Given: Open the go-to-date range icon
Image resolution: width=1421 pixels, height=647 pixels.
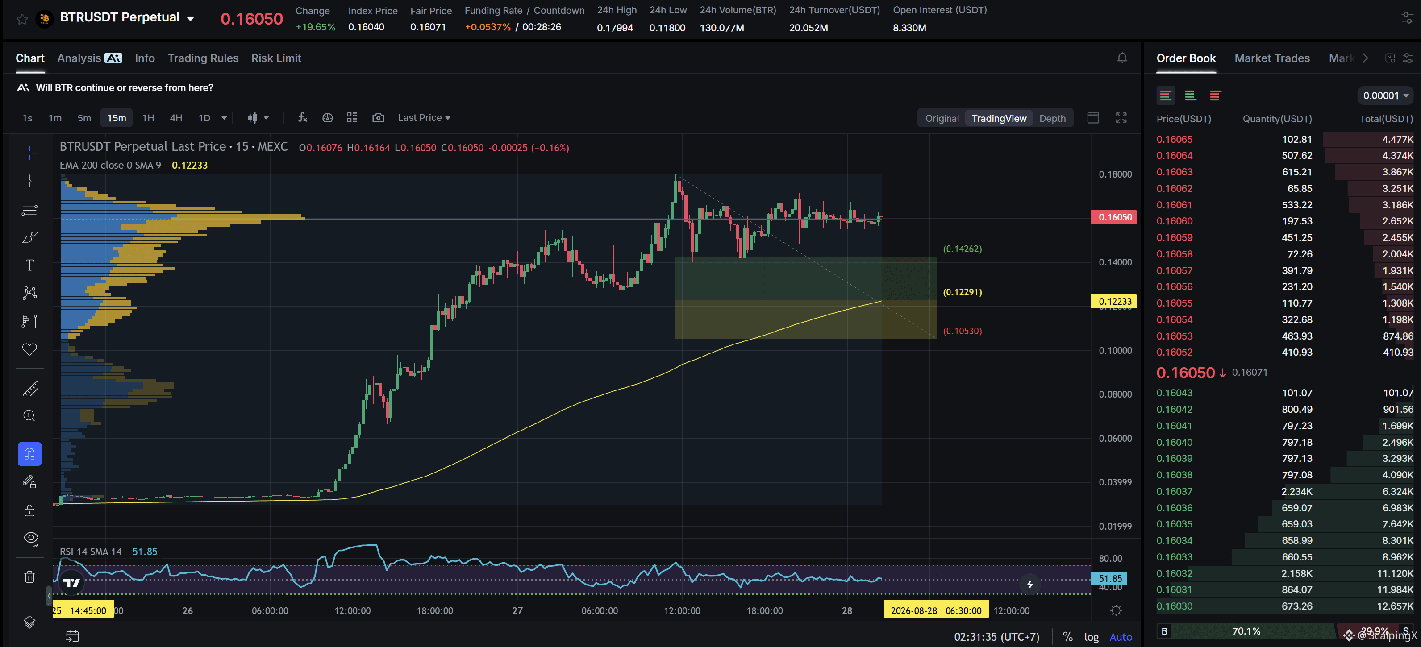Looking at the screenshot, I should point(72,637).
